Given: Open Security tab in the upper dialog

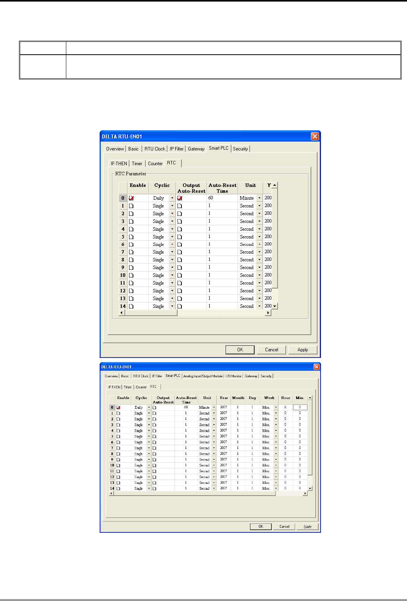Looking at the screenshot, I should [240, 149].
